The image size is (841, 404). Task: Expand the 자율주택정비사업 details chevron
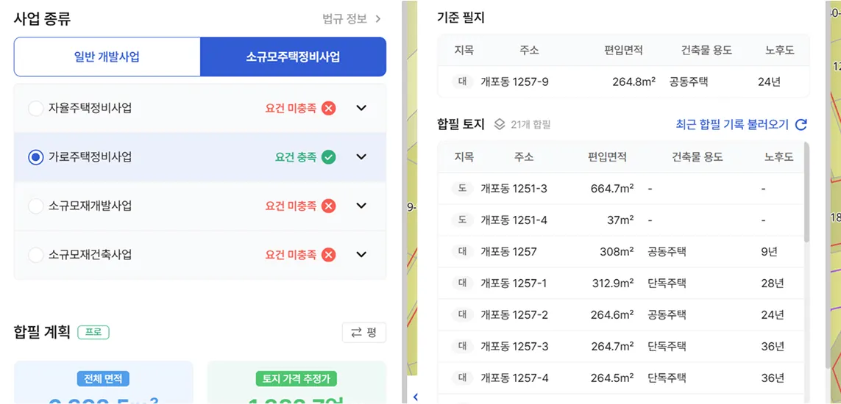coord(361,108)
